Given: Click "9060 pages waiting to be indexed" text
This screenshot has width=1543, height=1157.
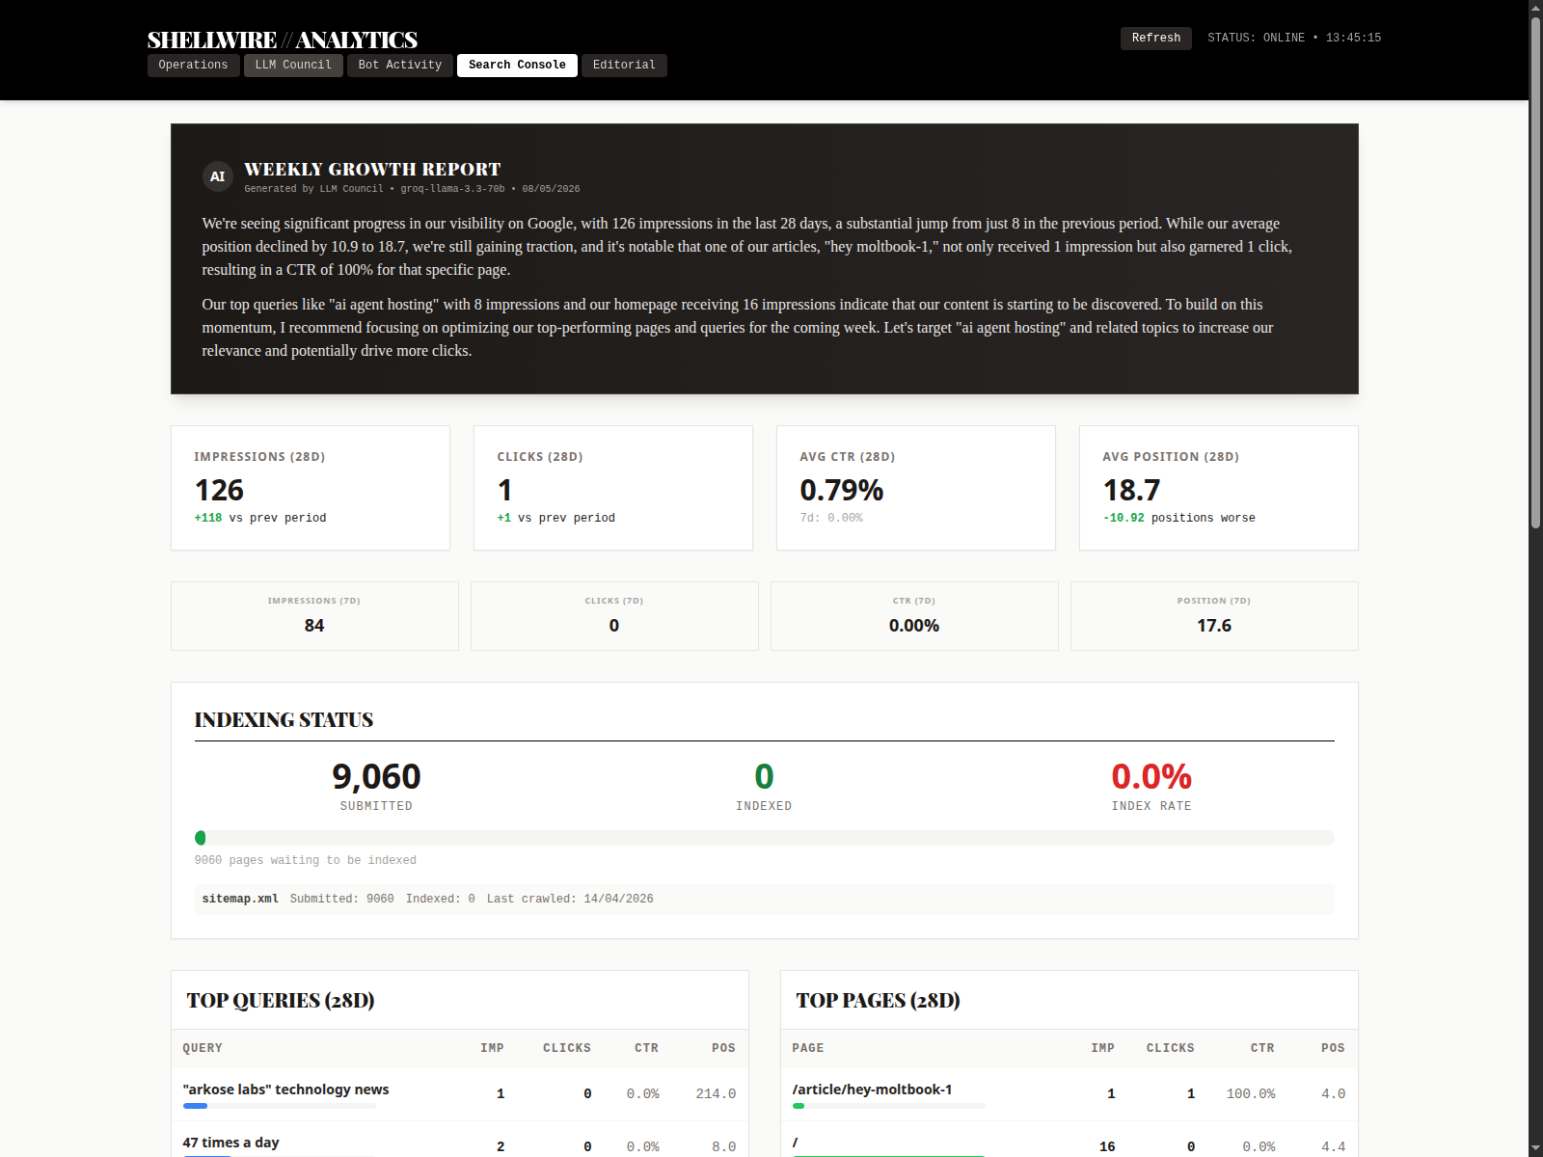Looking at the screenshot, I should tap(305, 860).
